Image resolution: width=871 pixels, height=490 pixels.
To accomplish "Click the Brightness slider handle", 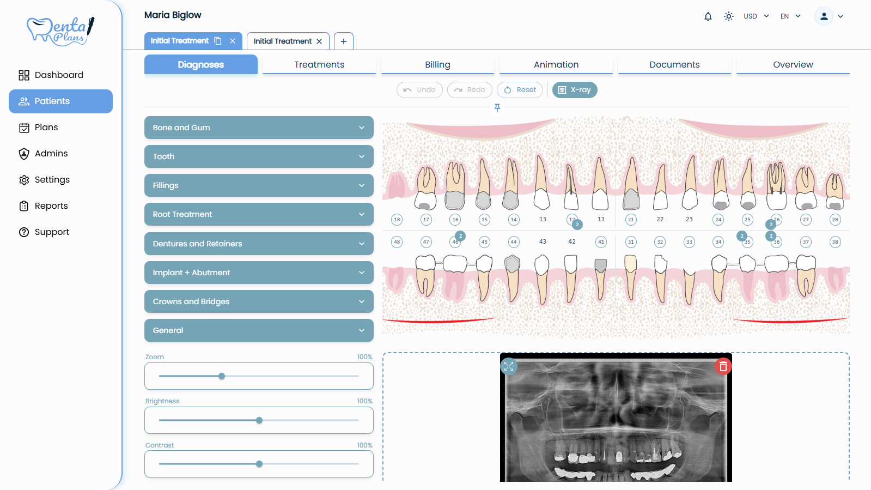I will [x=259, y=420].
